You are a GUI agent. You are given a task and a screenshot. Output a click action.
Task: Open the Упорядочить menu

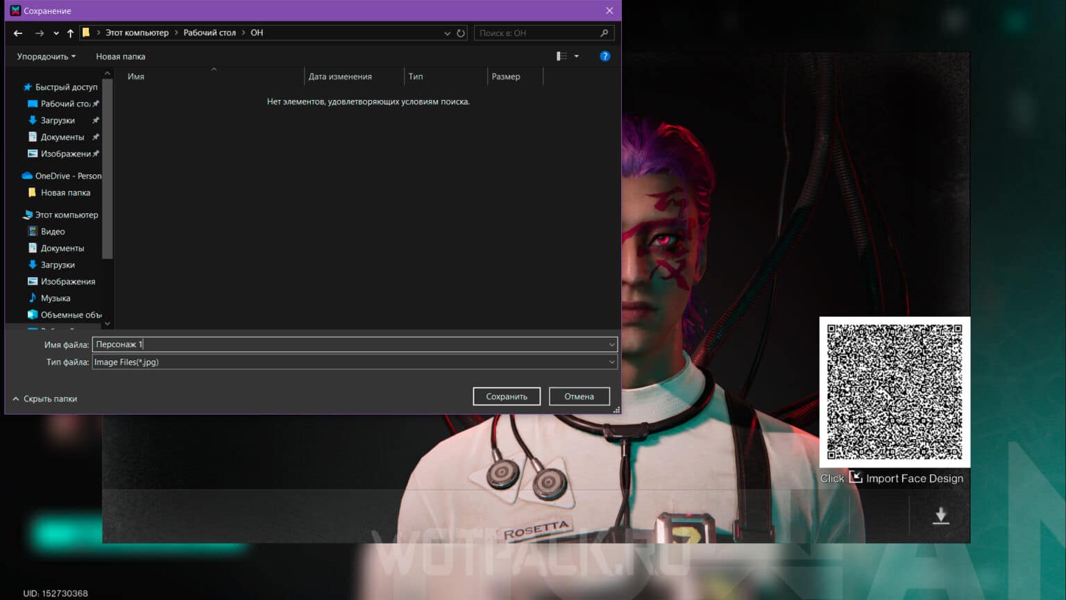click(45, 56)
